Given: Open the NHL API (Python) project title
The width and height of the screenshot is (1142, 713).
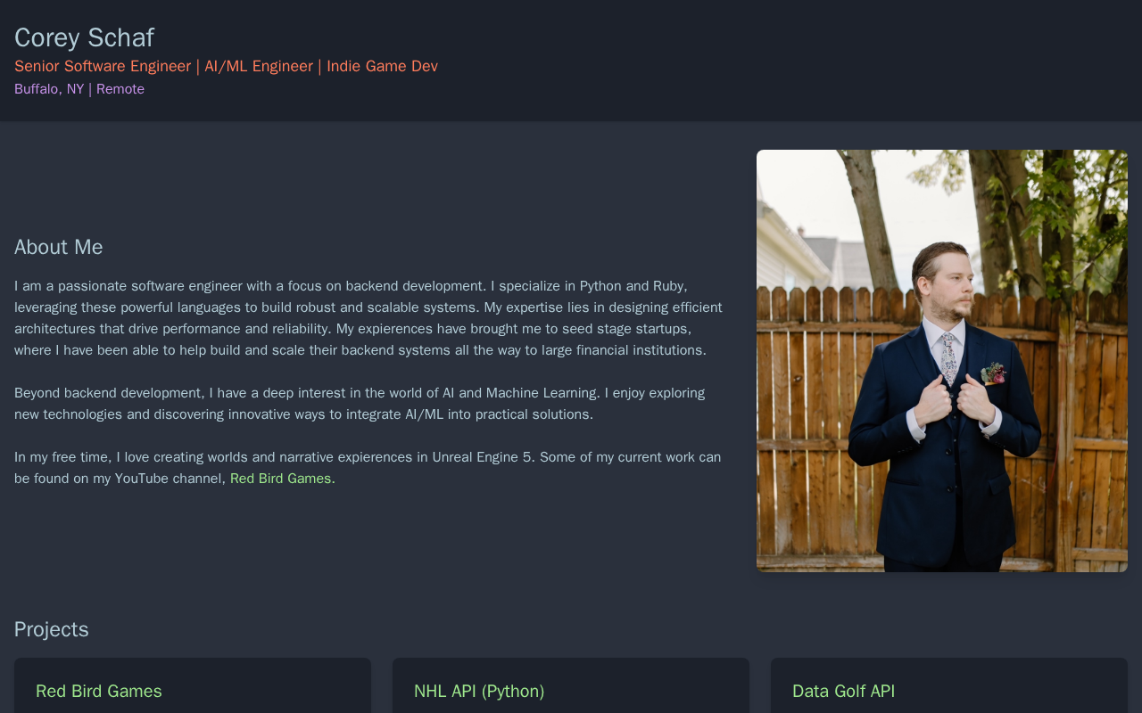Looking at the screenshot, I should tap(479, 691).
